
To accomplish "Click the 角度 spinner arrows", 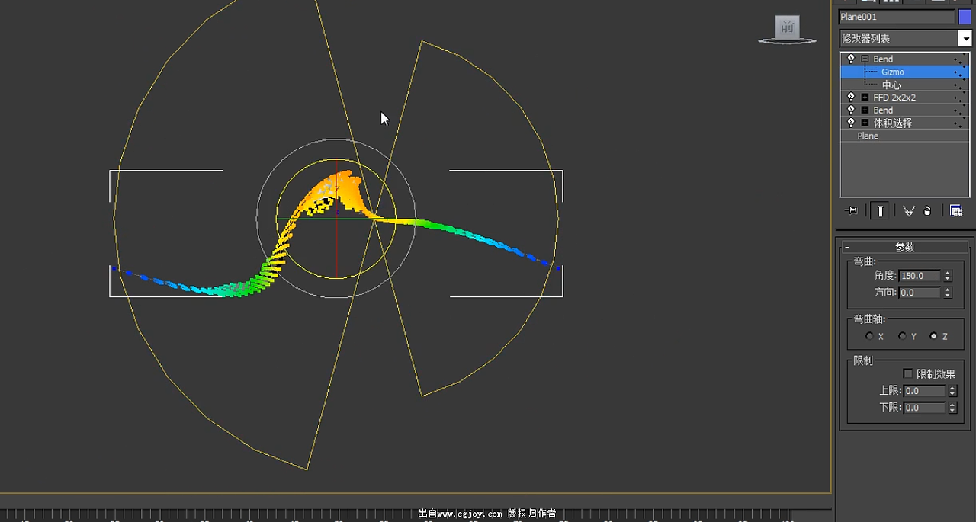I will (948, 276).
